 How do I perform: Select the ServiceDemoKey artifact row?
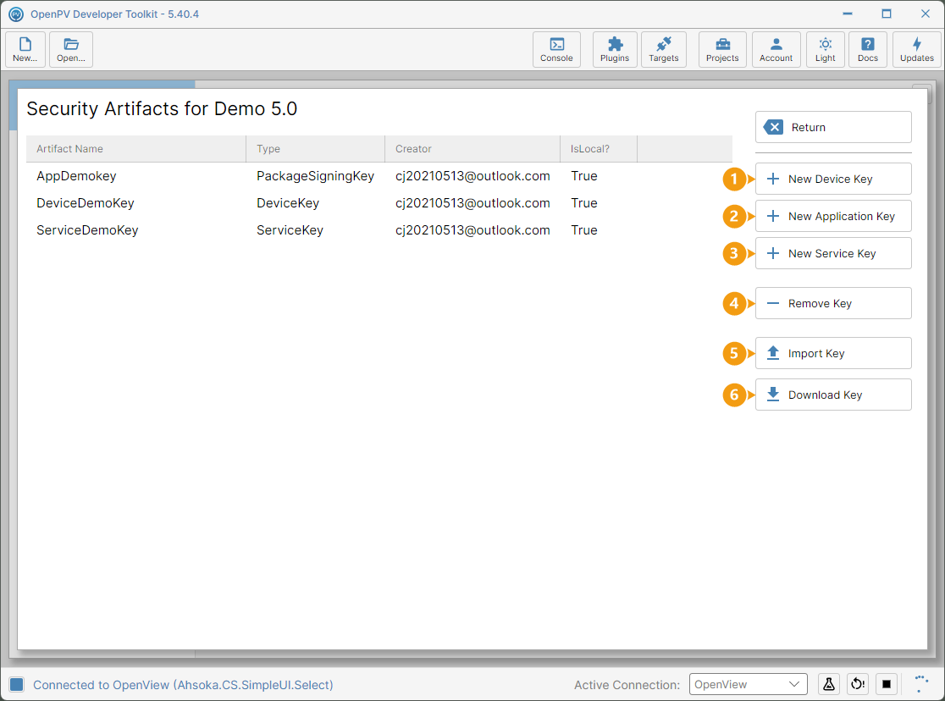pos(379,230)
